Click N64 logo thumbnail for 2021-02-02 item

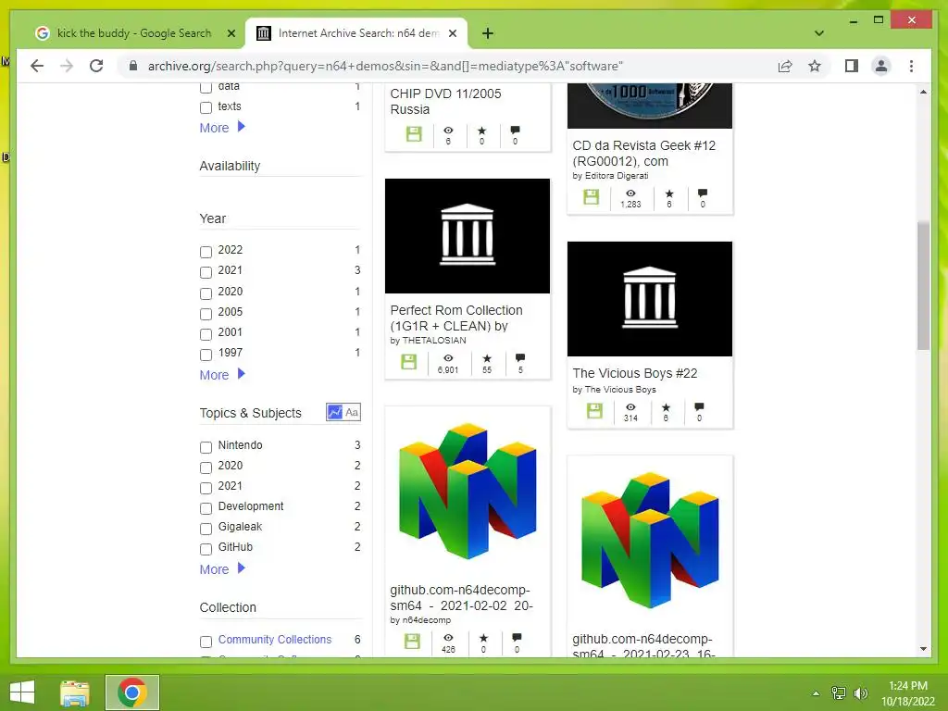pyautogui.click(x=468, y=491)
